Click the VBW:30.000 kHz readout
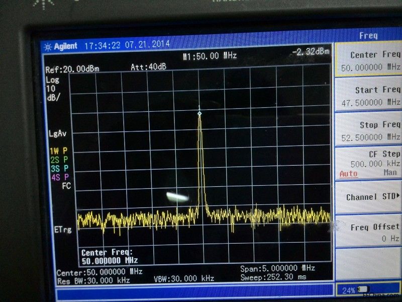 [x=184, y=279]
